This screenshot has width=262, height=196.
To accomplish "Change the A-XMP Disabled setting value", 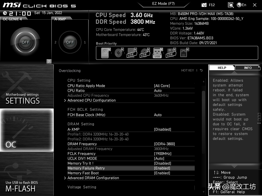I will tap(162, 129).
